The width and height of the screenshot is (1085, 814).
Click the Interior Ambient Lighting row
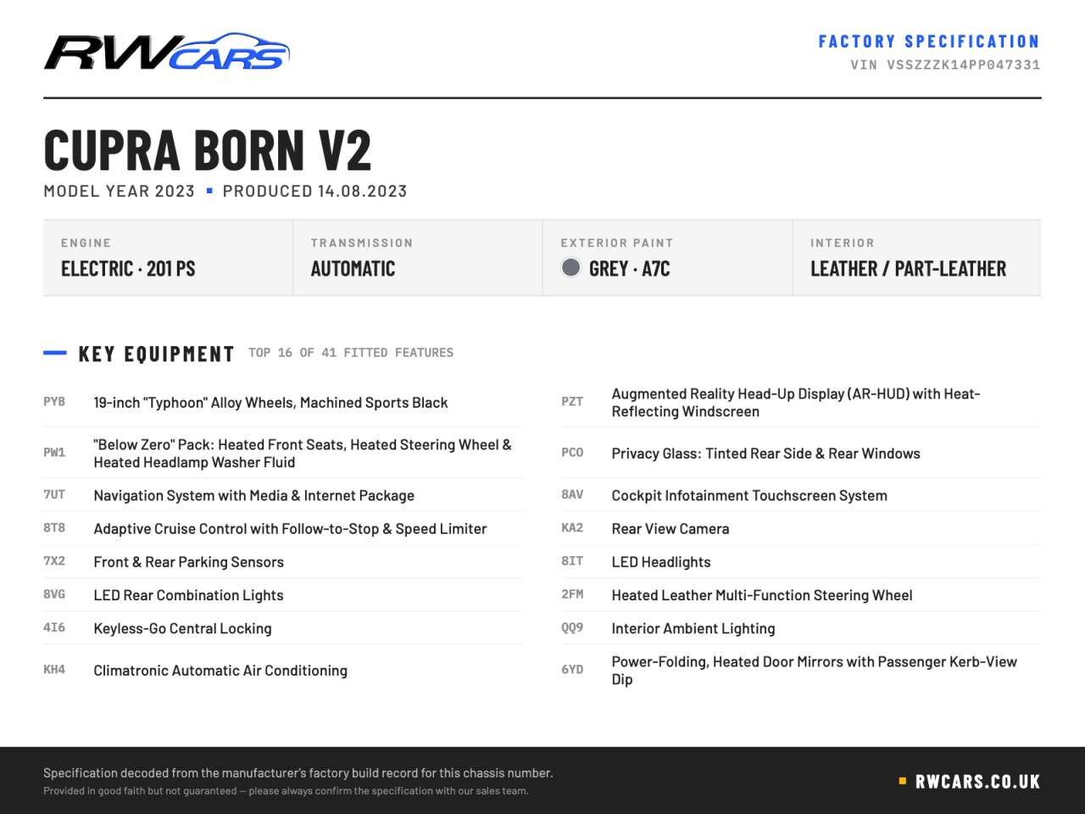point(801,628)
